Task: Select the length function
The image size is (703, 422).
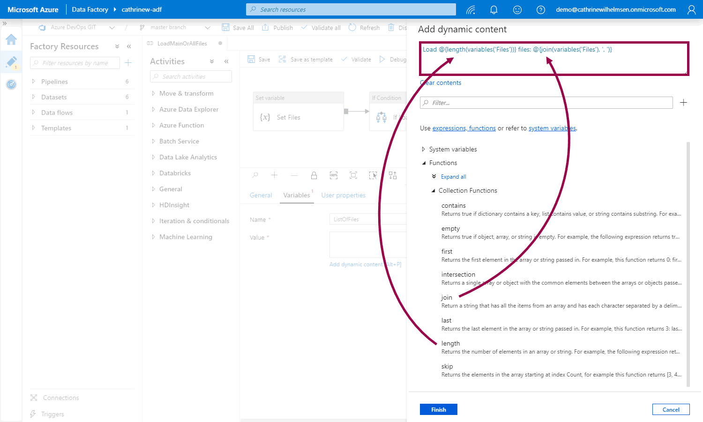Action: 450,343
